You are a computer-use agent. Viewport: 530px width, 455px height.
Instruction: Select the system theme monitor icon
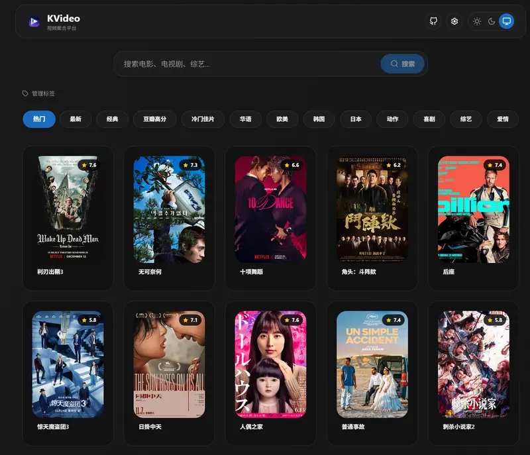[506, 21]
